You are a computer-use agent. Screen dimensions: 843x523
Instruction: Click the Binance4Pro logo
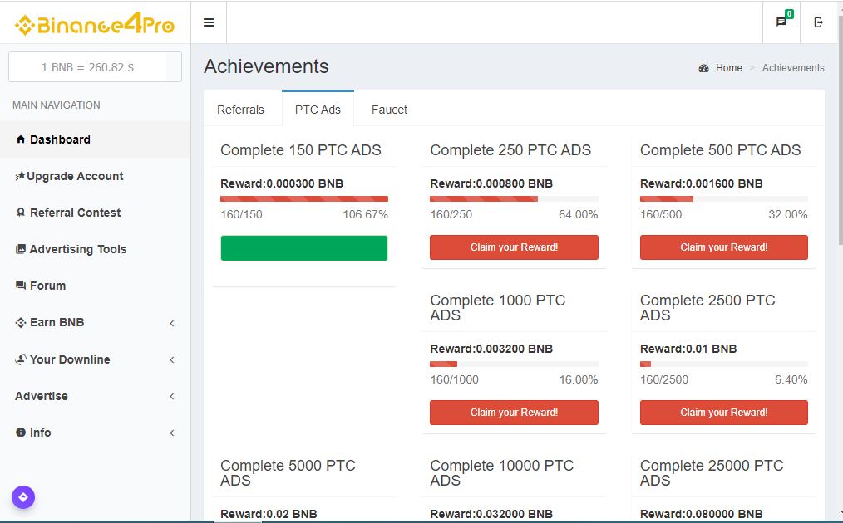[x=95, y=24]
